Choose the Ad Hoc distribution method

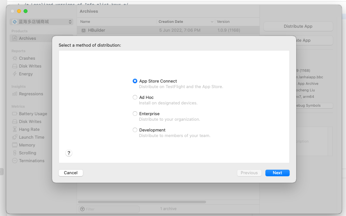coord(135,98)
